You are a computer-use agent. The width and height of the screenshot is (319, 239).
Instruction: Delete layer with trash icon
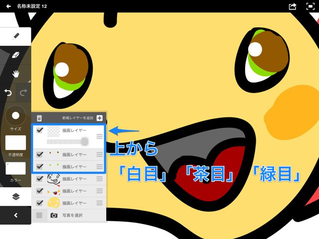[39, 118]
